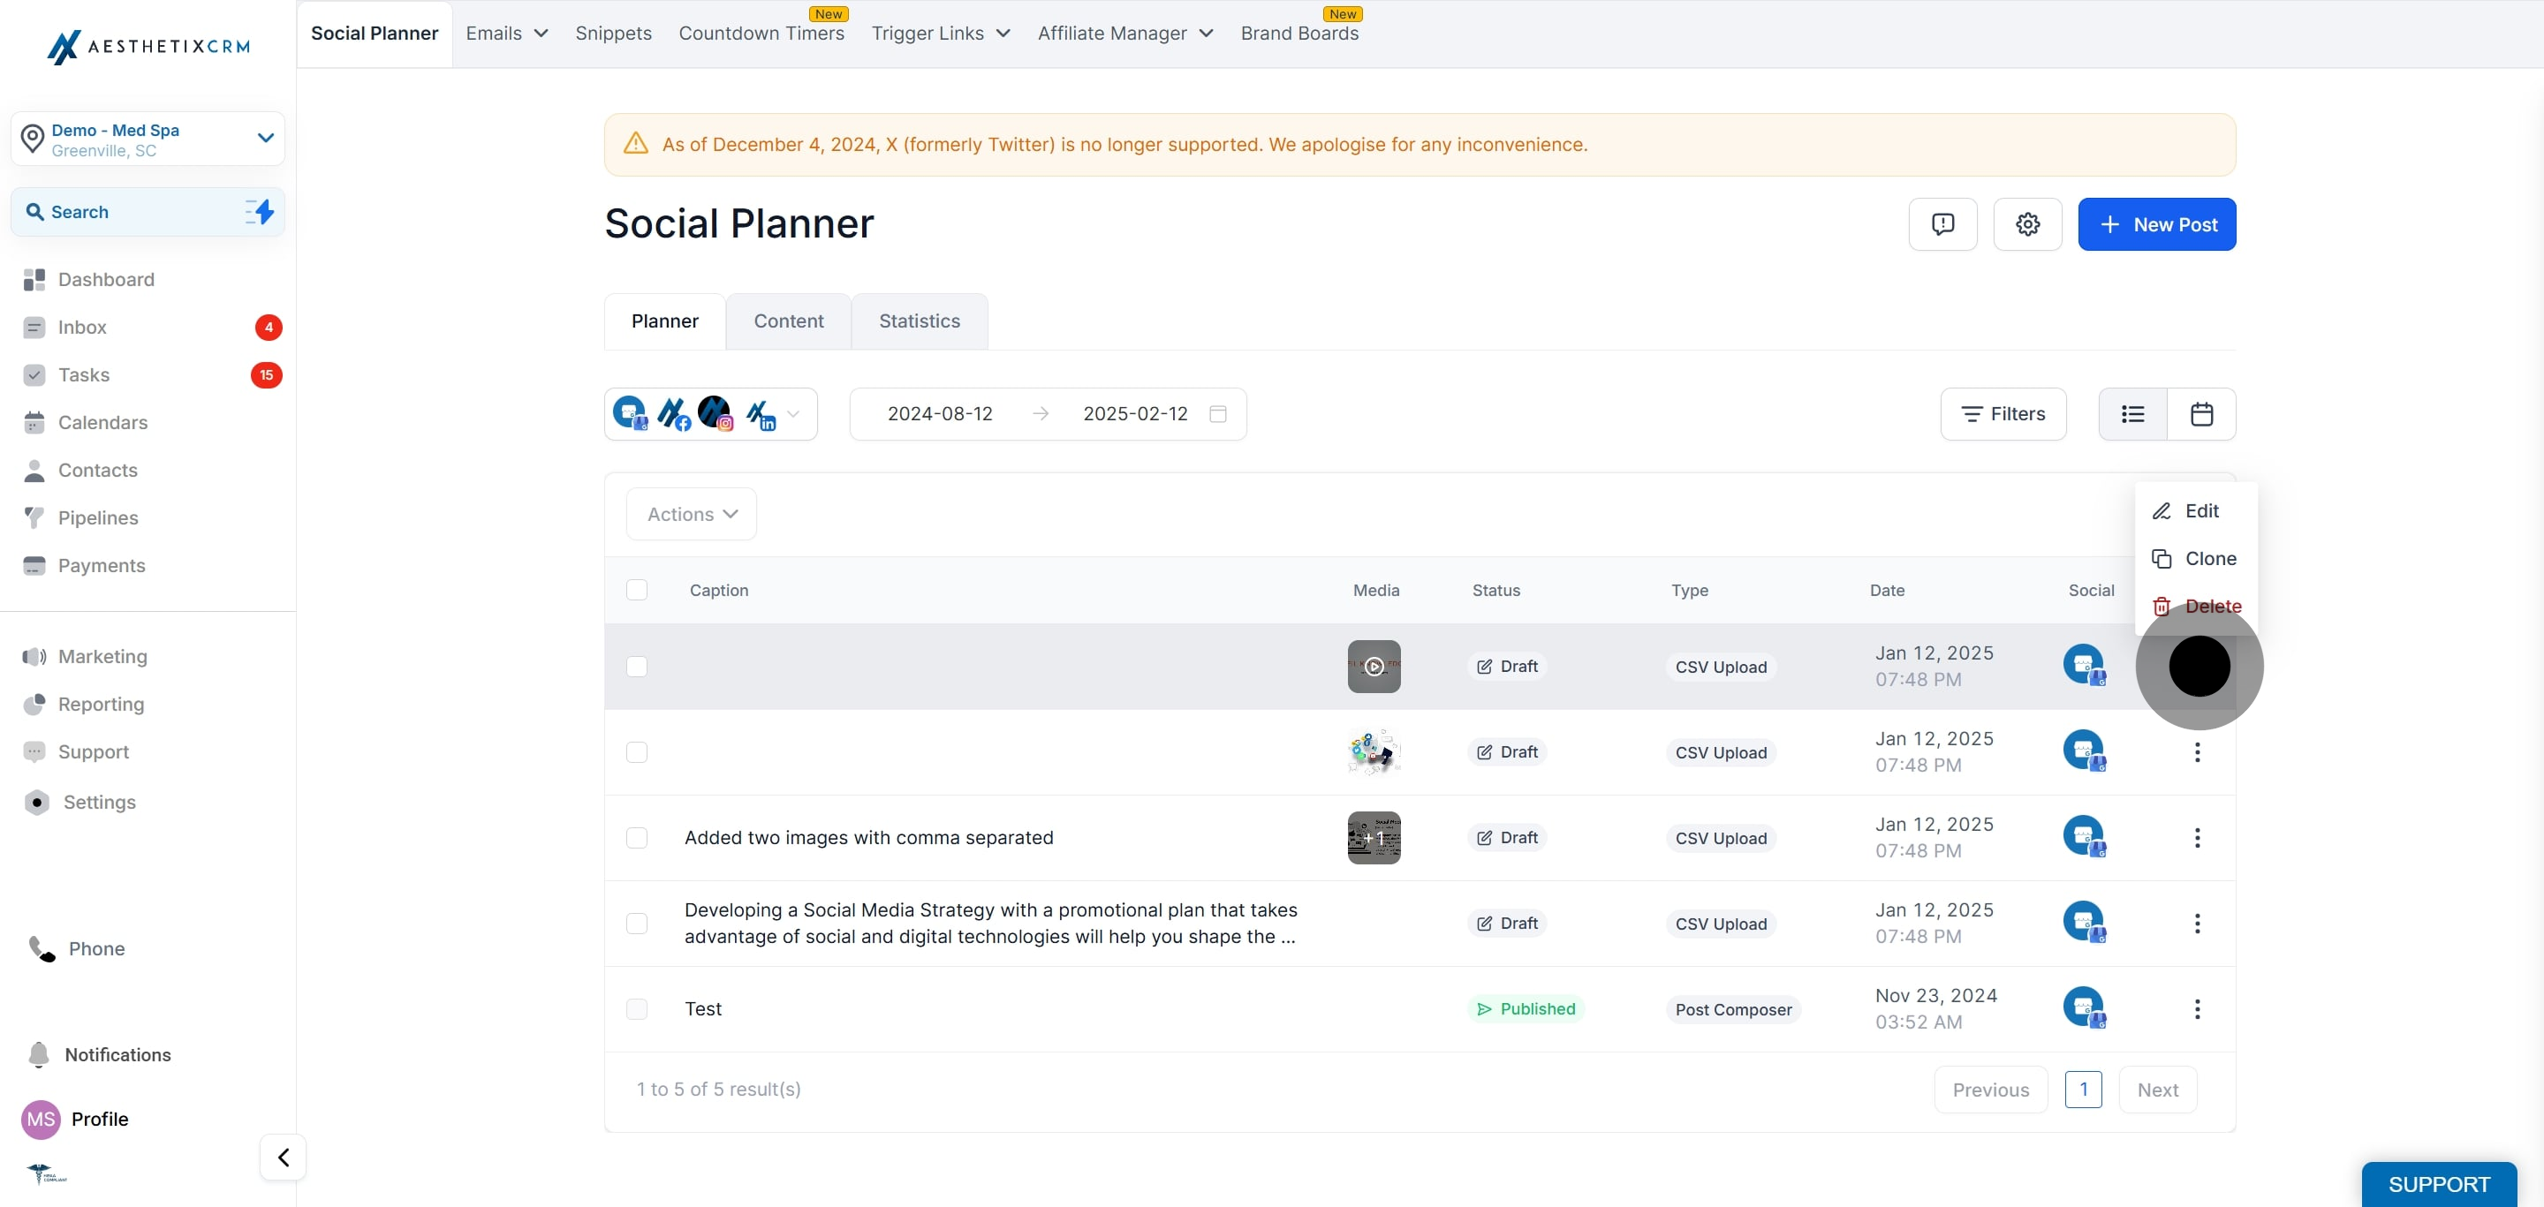Check the box for the Test post

[637, 1008]
